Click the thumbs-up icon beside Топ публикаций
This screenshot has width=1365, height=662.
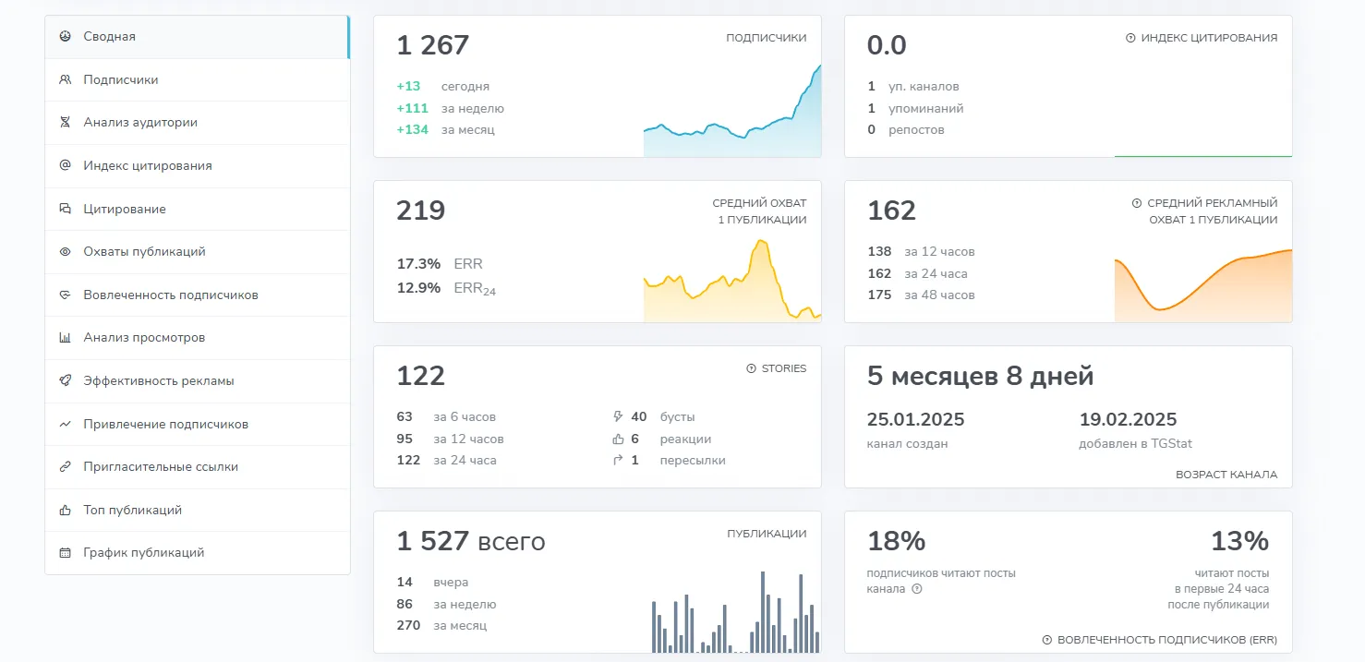click(65, 510)
